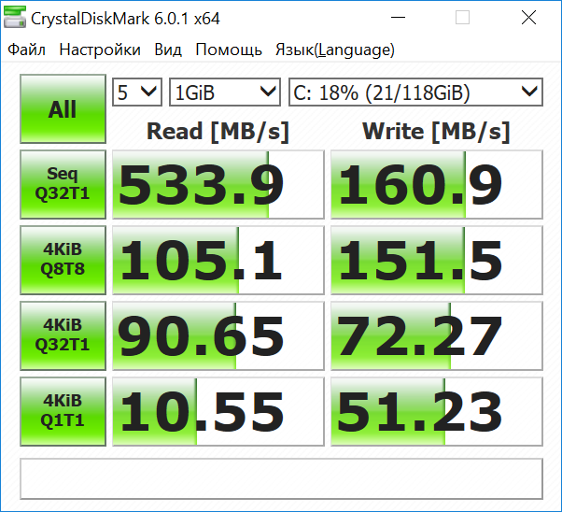Click the sequential write result 160.9
Image resolution: width=562 pixels, height=512 pixels.
(436, 184)
